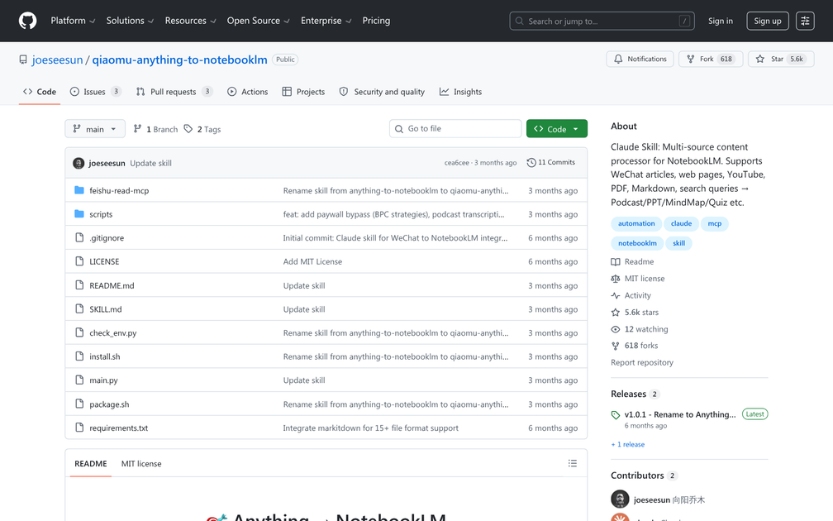The height and width of the screenshot is (521, 833).
Task: Open the joeseesun owner profile link
Action: click(x=57, y=60)
